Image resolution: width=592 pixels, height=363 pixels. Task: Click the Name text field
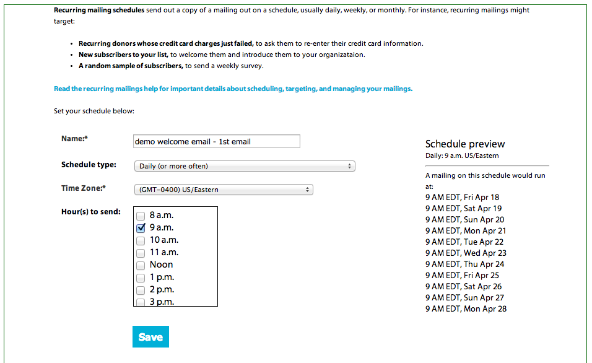[217, 141]
